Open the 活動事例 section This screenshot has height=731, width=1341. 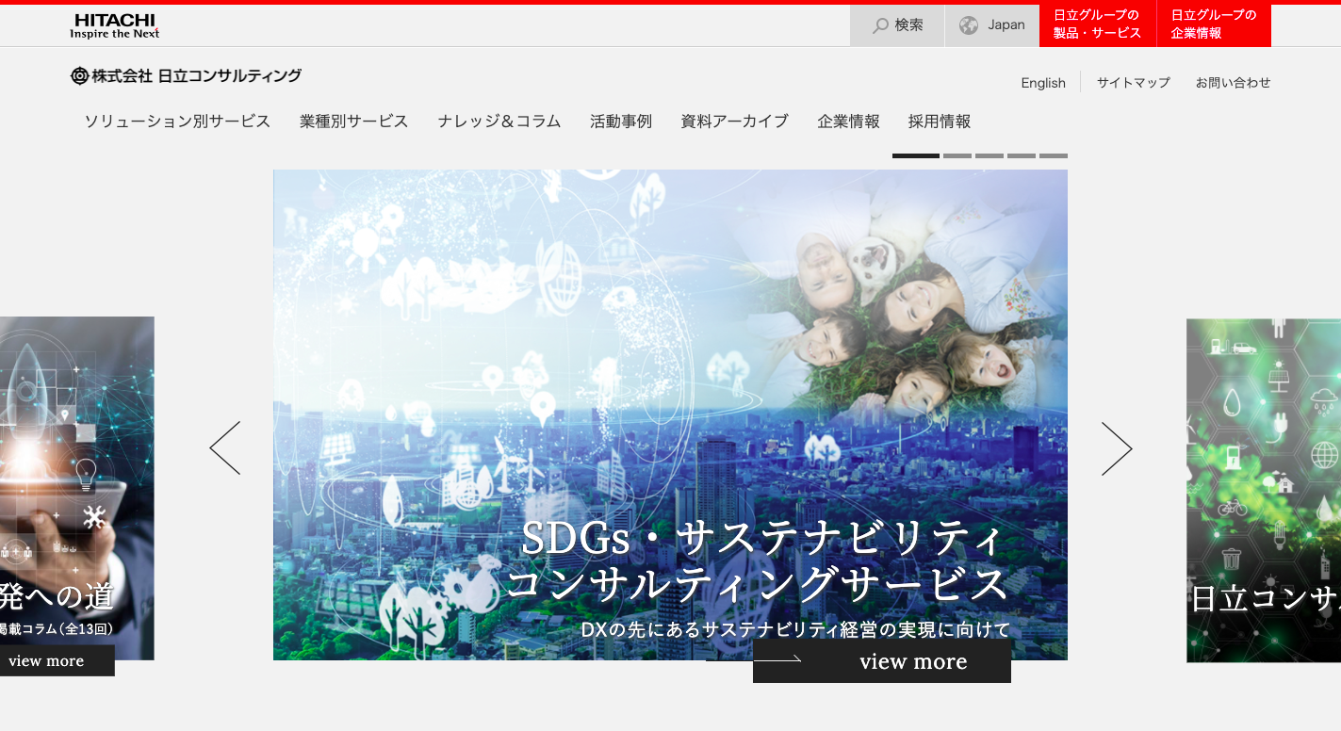click(x=621, y=122)
